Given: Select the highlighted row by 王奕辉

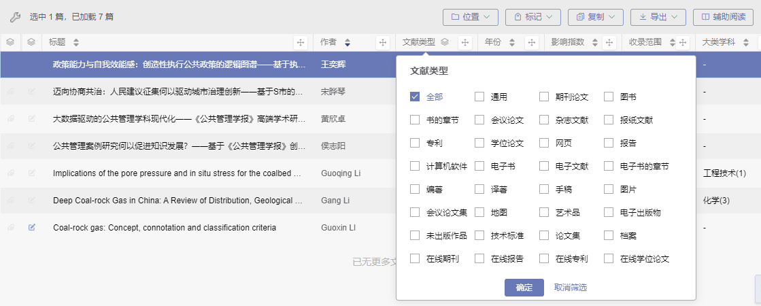Looking at the screenshot, I should point(198,65).
